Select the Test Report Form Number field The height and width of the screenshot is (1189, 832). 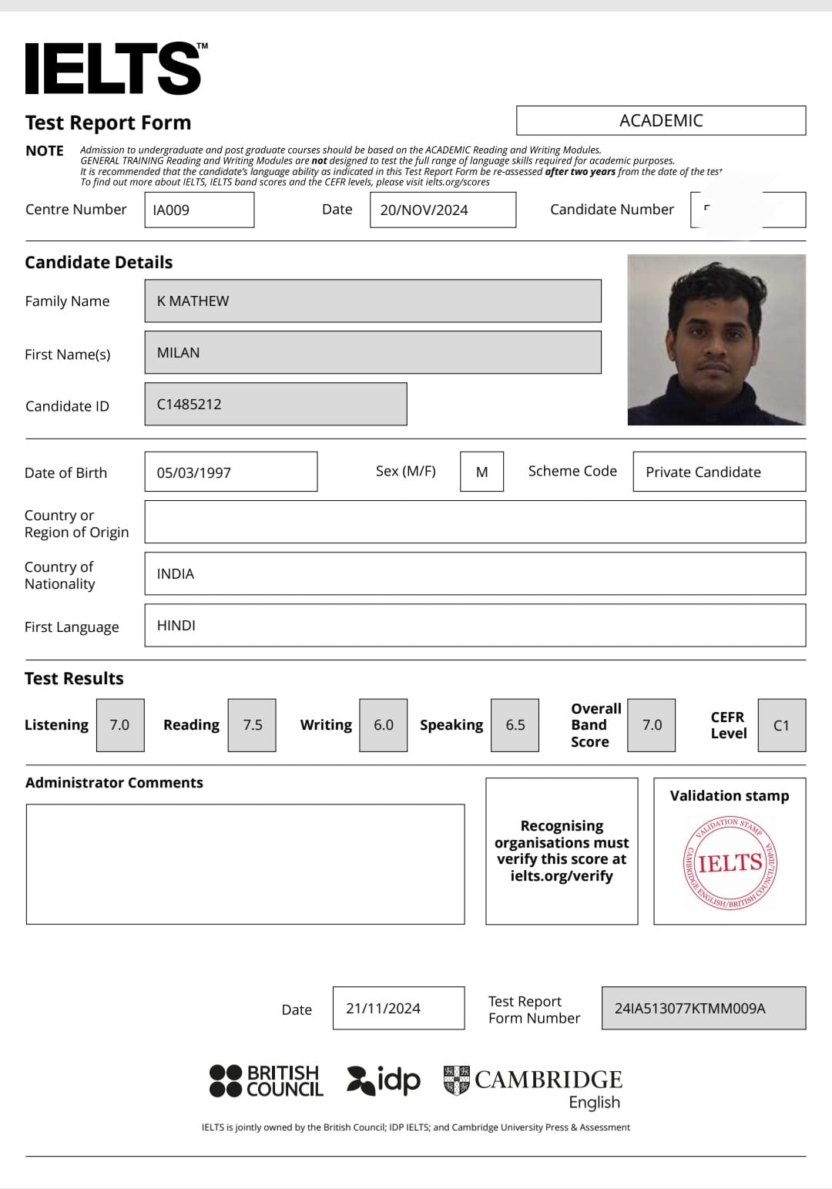[x=703, y=1008]
